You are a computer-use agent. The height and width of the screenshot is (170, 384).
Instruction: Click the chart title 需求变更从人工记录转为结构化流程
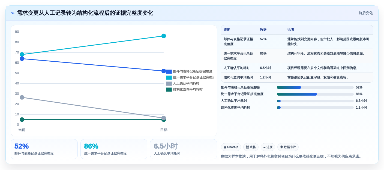coord(85,13)
